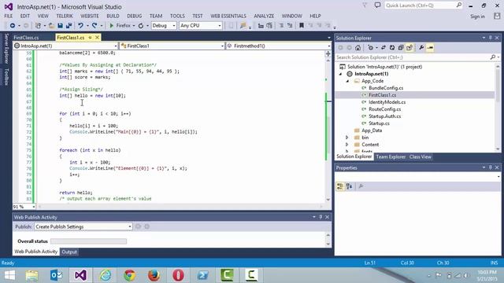This screenshot has width=504, height=283.
Task: Open the editor zoom 91 % dropdown
Action: click(33, 207)
